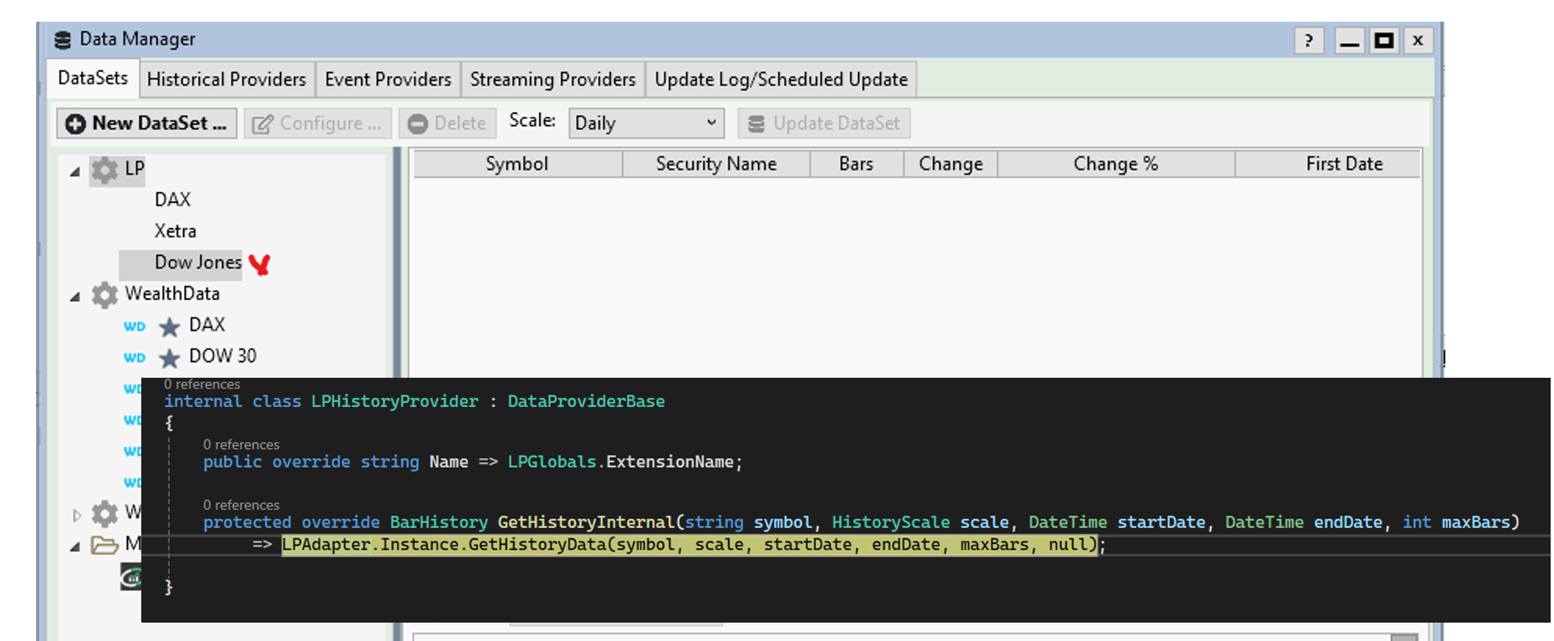Click '0 references' above the Name property
The width and height of the screenshot is (1554, 641).
(x=242, y=445)
